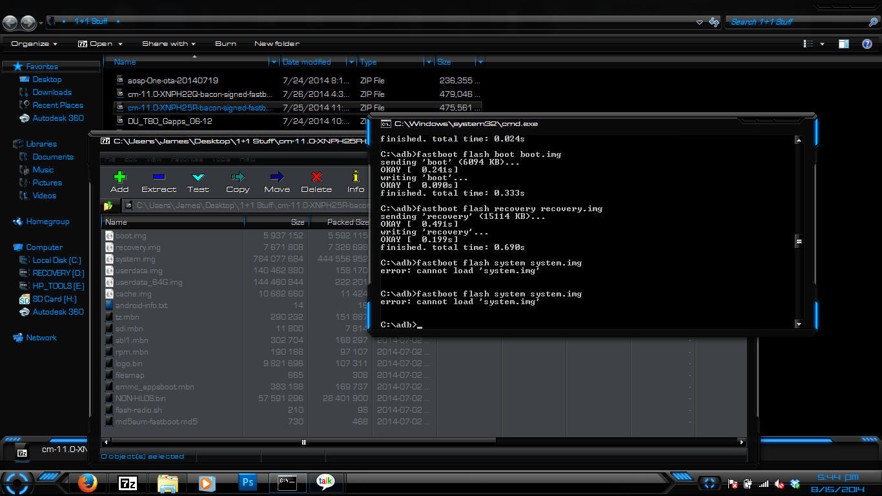Click the up-folder icon beside 7-Zip address bar

click(x=108, y=206)
